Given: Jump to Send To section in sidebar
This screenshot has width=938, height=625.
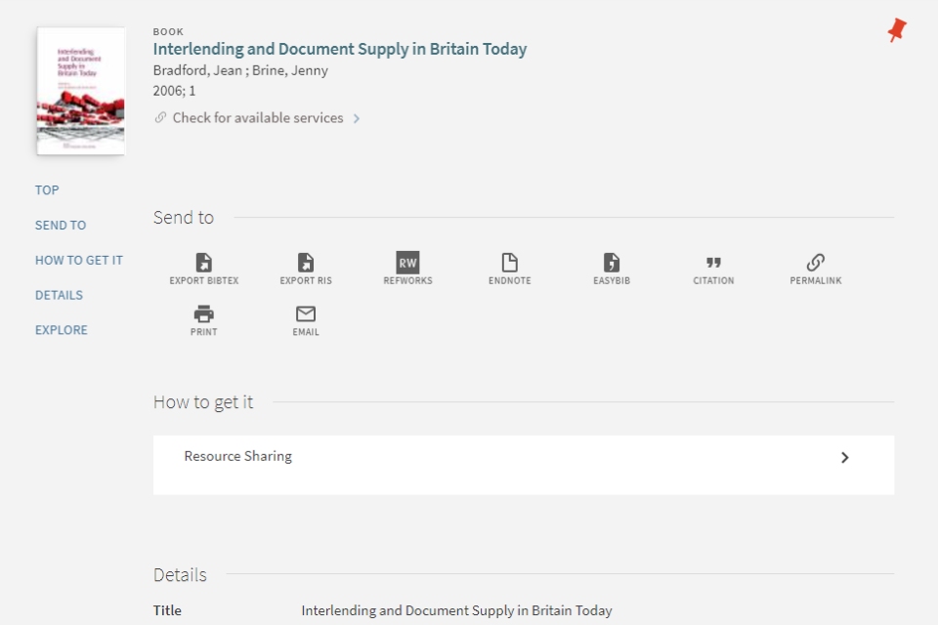Looking at the screenshot, I should pos(61,226).
